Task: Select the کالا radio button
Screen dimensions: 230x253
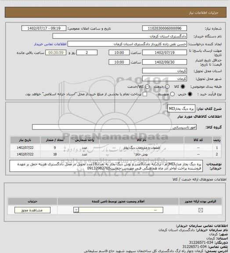Action: [183, 87]
